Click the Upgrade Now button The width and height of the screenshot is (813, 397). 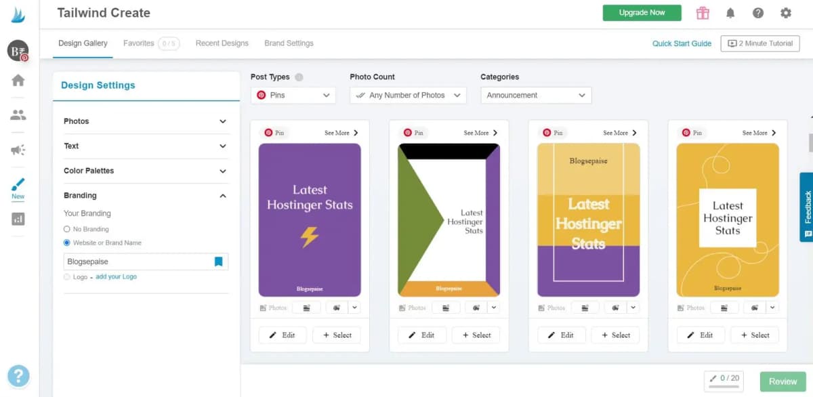click(x=642, y=13)
